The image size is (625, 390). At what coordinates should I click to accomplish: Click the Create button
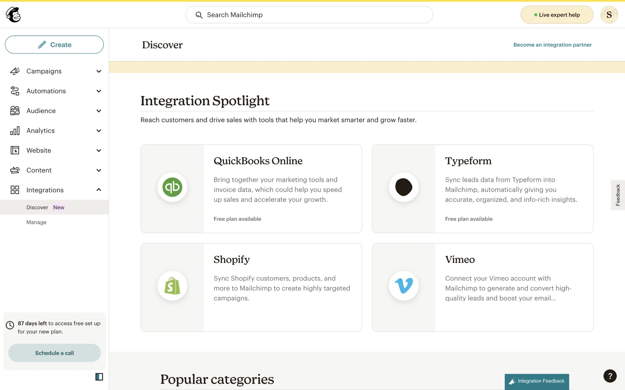click(x=54, y=45)
